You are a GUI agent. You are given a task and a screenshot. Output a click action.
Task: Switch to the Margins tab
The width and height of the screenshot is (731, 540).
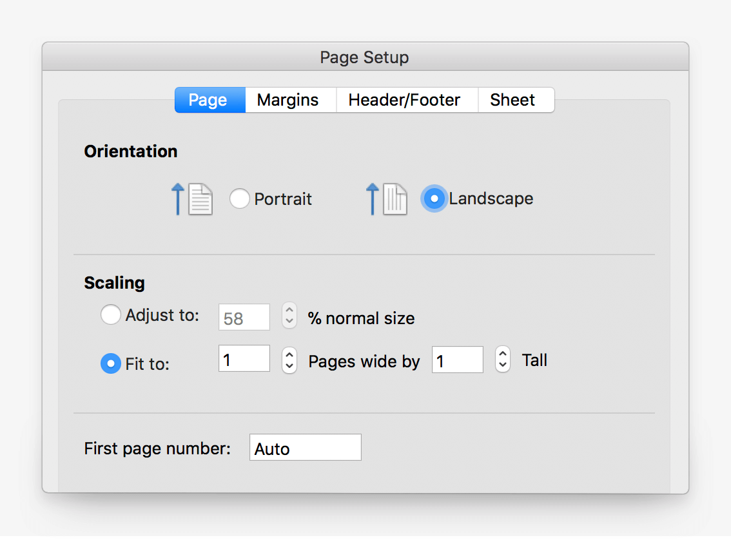[x=288, y=101]
